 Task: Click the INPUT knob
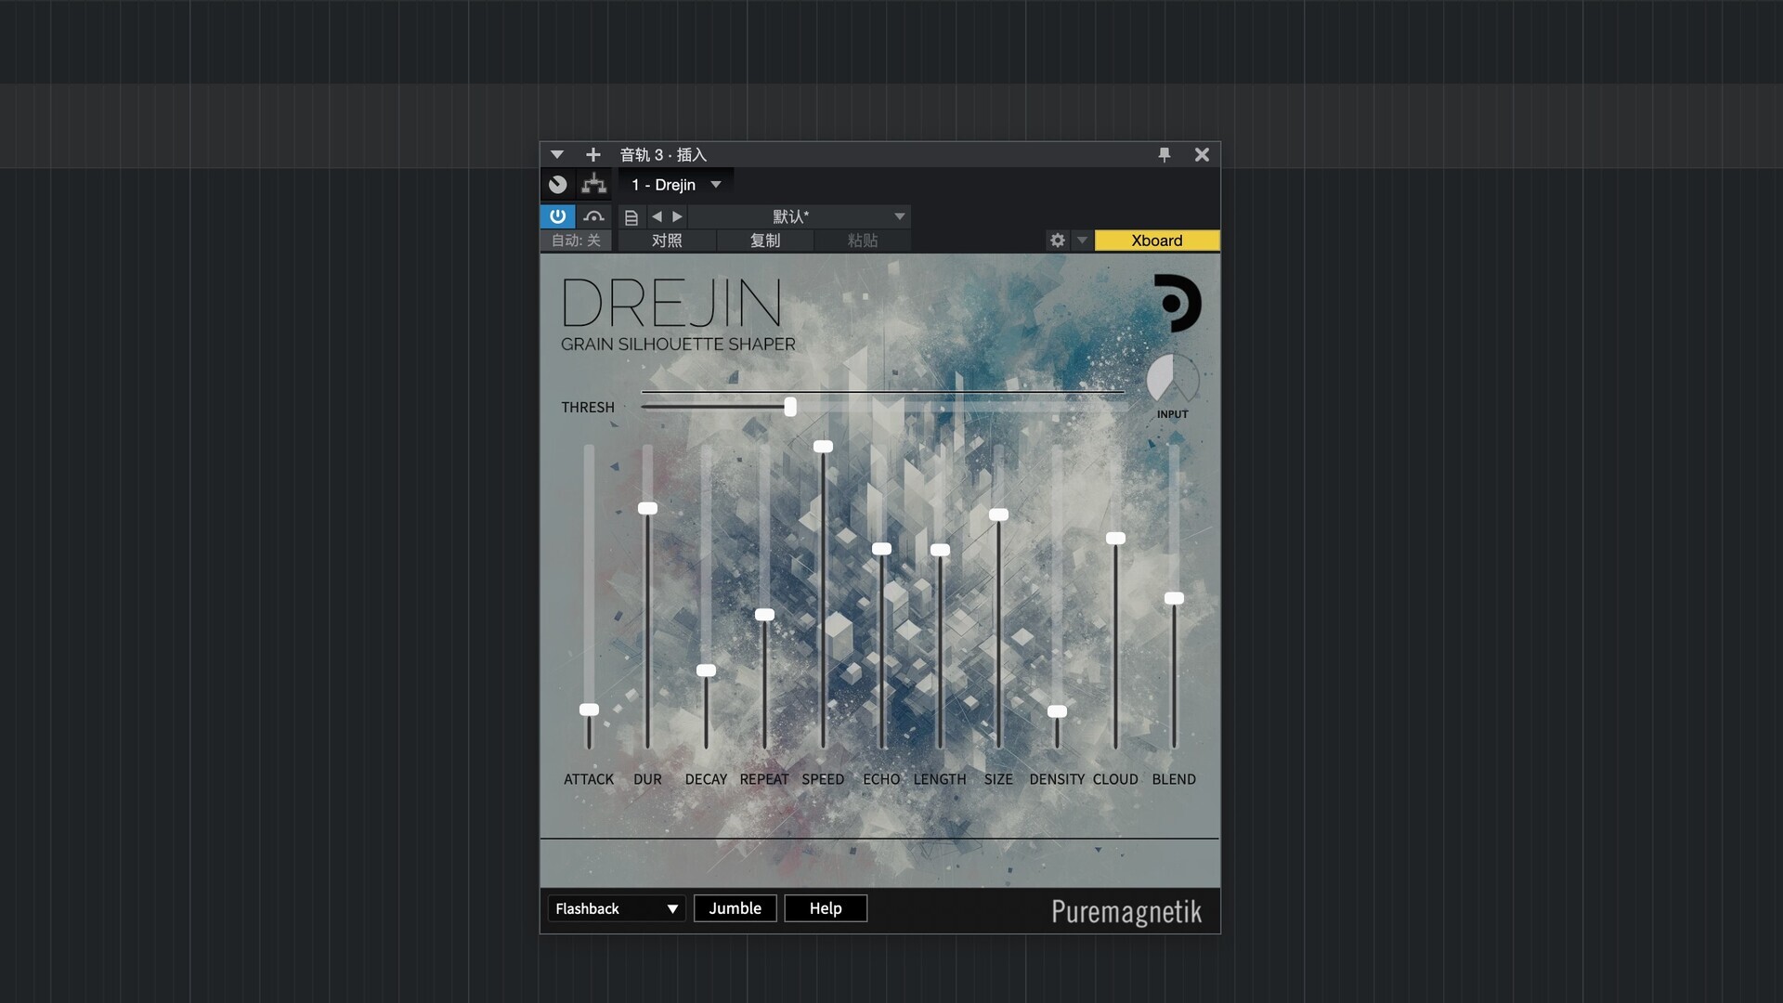[1173, 380]
